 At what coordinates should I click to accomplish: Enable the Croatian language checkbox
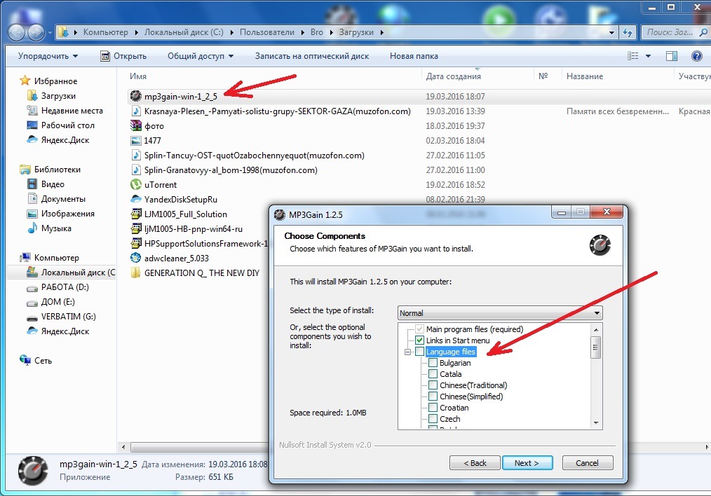(x=433, y=408)
